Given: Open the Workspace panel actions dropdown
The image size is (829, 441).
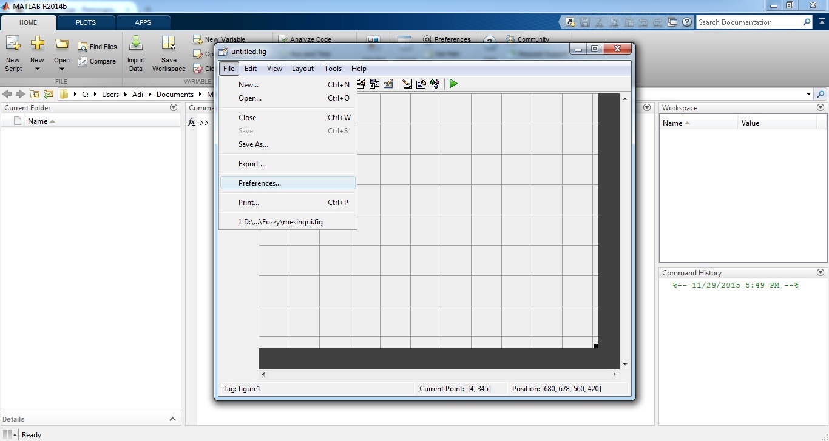Looking at the screenshot, I should pyautogui.click(x=821, y=107).
